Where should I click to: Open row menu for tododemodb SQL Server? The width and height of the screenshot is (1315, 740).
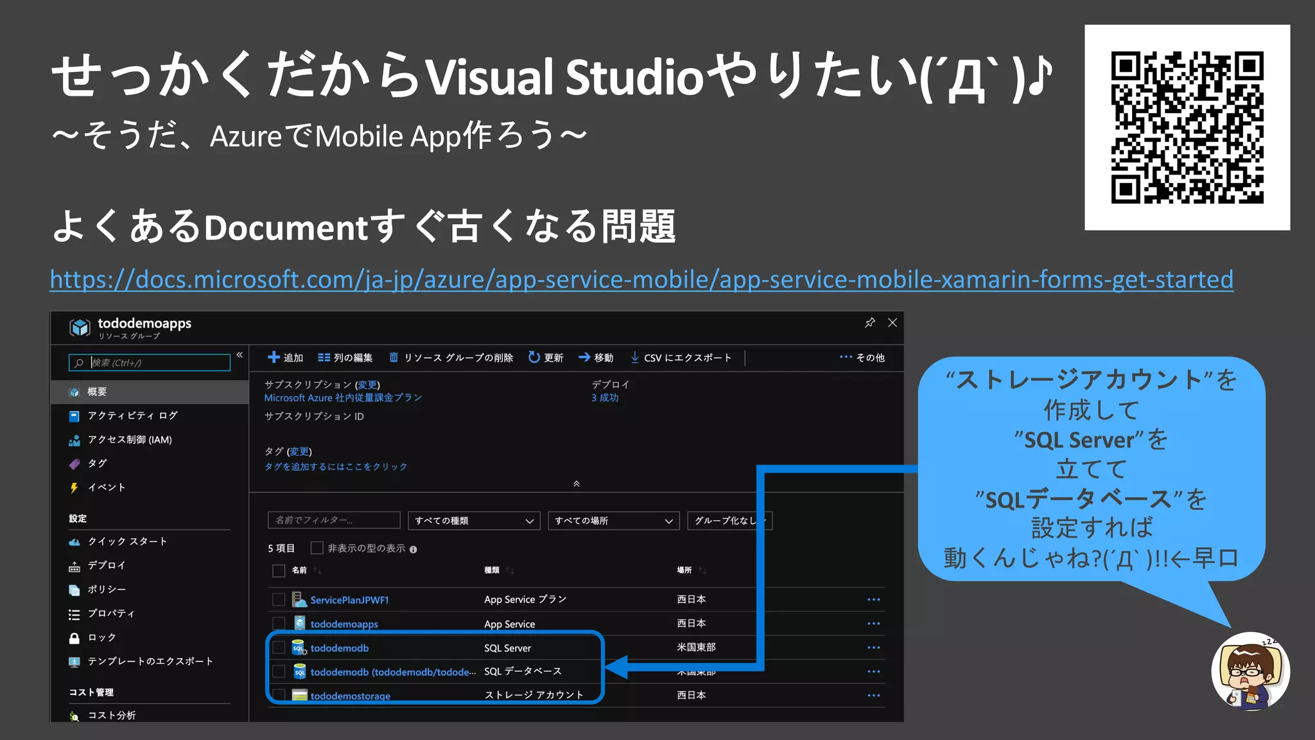point(874,647)
